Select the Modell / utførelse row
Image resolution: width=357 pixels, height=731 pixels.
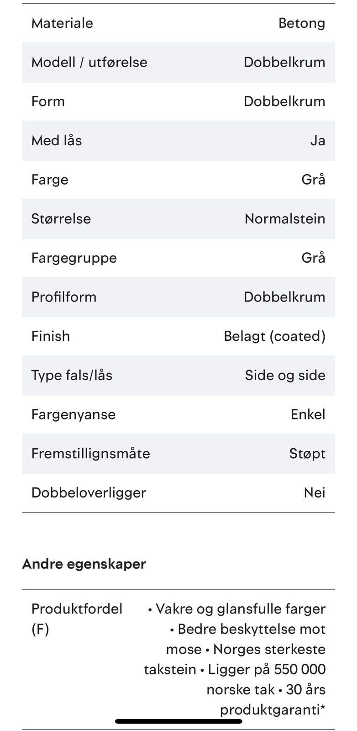(x=178, y=62)
